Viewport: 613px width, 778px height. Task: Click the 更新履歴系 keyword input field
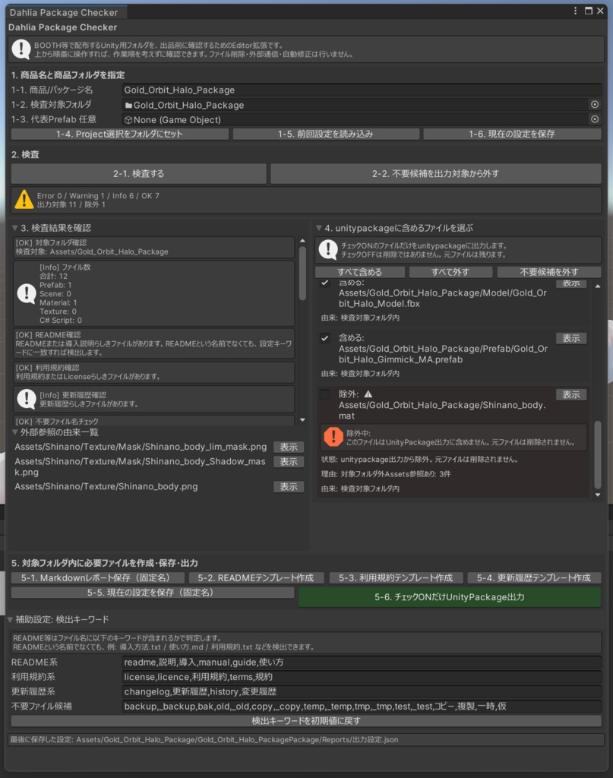pyautogui.click(x=362, y=691)
